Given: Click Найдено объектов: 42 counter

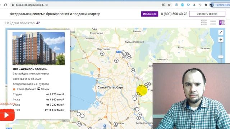Looking at the screenshot, I should click(x=23, y=23).
